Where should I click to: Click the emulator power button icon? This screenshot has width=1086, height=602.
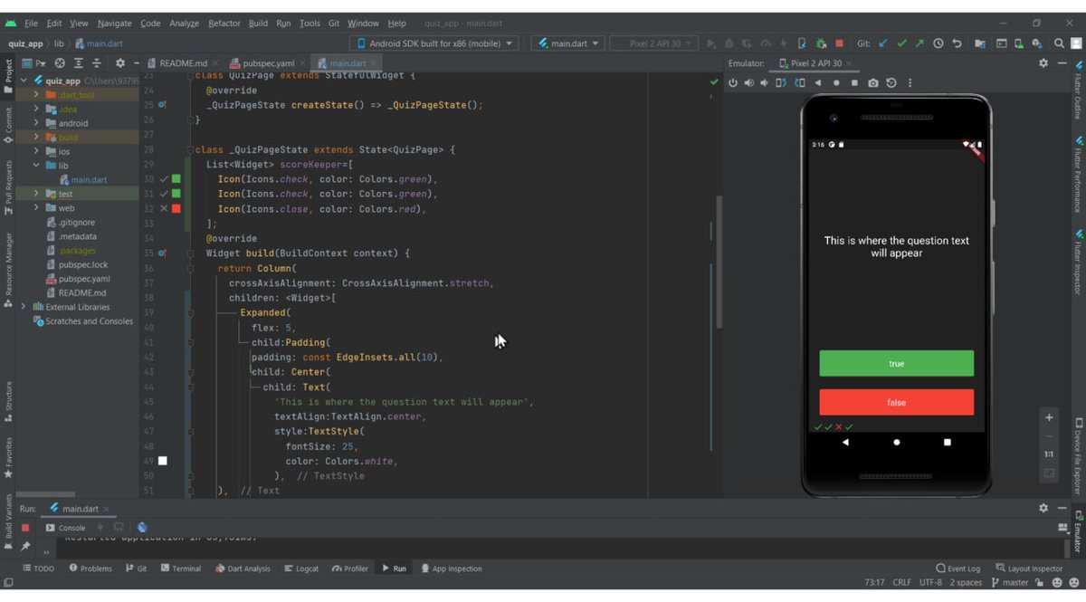tap(733, 83)
